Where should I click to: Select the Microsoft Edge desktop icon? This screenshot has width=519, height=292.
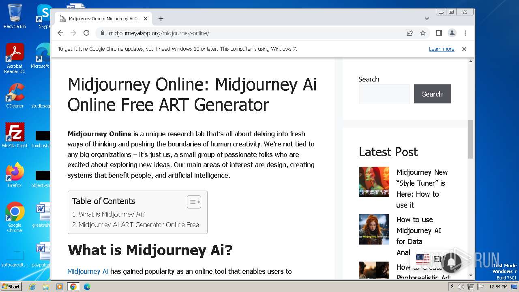(x=41, y=56)
